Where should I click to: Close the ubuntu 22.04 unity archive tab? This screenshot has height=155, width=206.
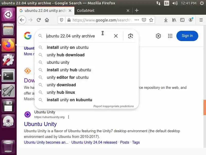[70, 11]
